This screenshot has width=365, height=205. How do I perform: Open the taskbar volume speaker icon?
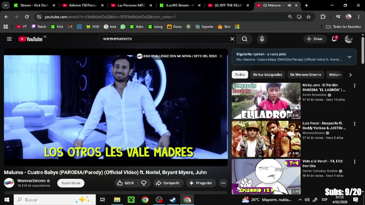pyautogui.click(x=307, y=200)
